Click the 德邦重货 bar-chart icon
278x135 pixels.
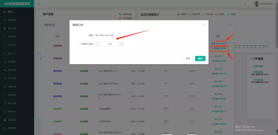tap(5, 62)
